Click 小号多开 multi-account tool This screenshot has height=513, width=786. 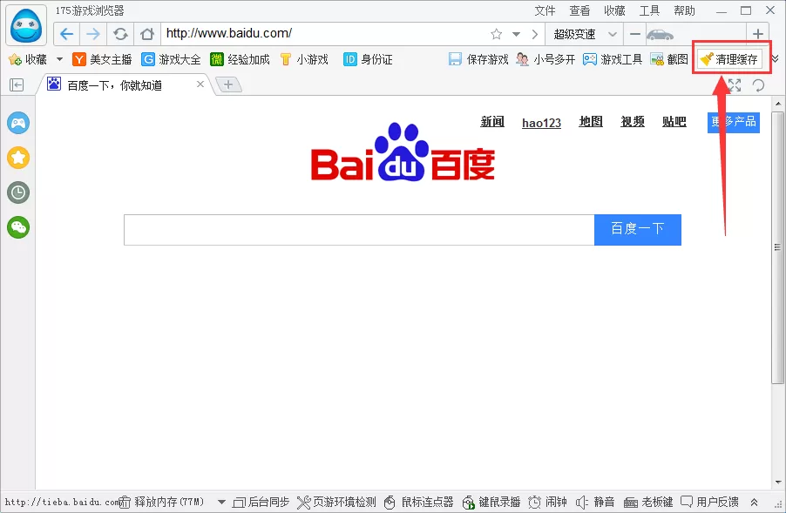pyautogui.click(x=545, y=59)
